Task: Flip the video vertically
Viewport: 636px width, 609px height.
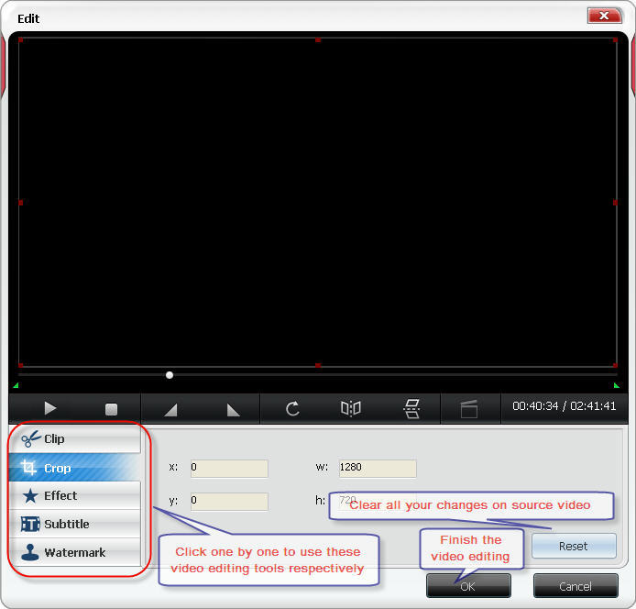Action: [411, 408]
